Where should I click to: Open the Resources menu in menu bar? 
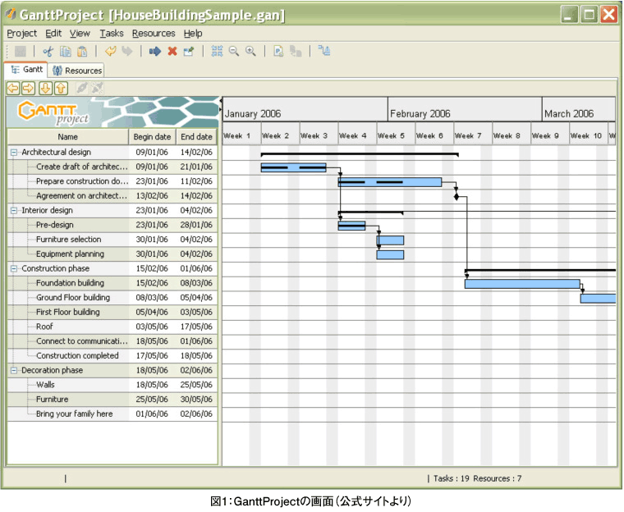point(154,34)
